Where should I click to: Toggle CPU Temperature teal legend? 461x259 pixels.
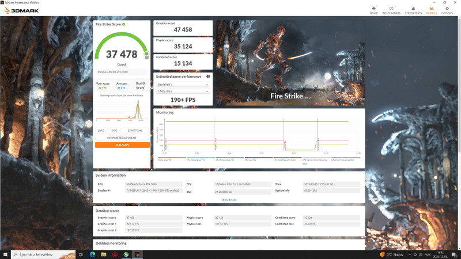tap(201, 159)
